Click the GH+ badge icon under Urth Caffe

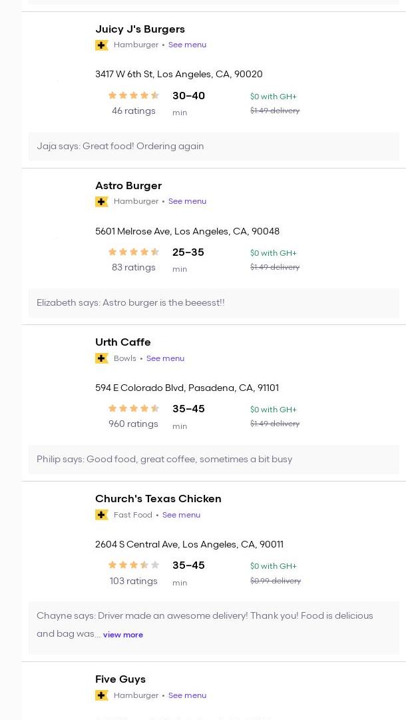coord(102,358)
